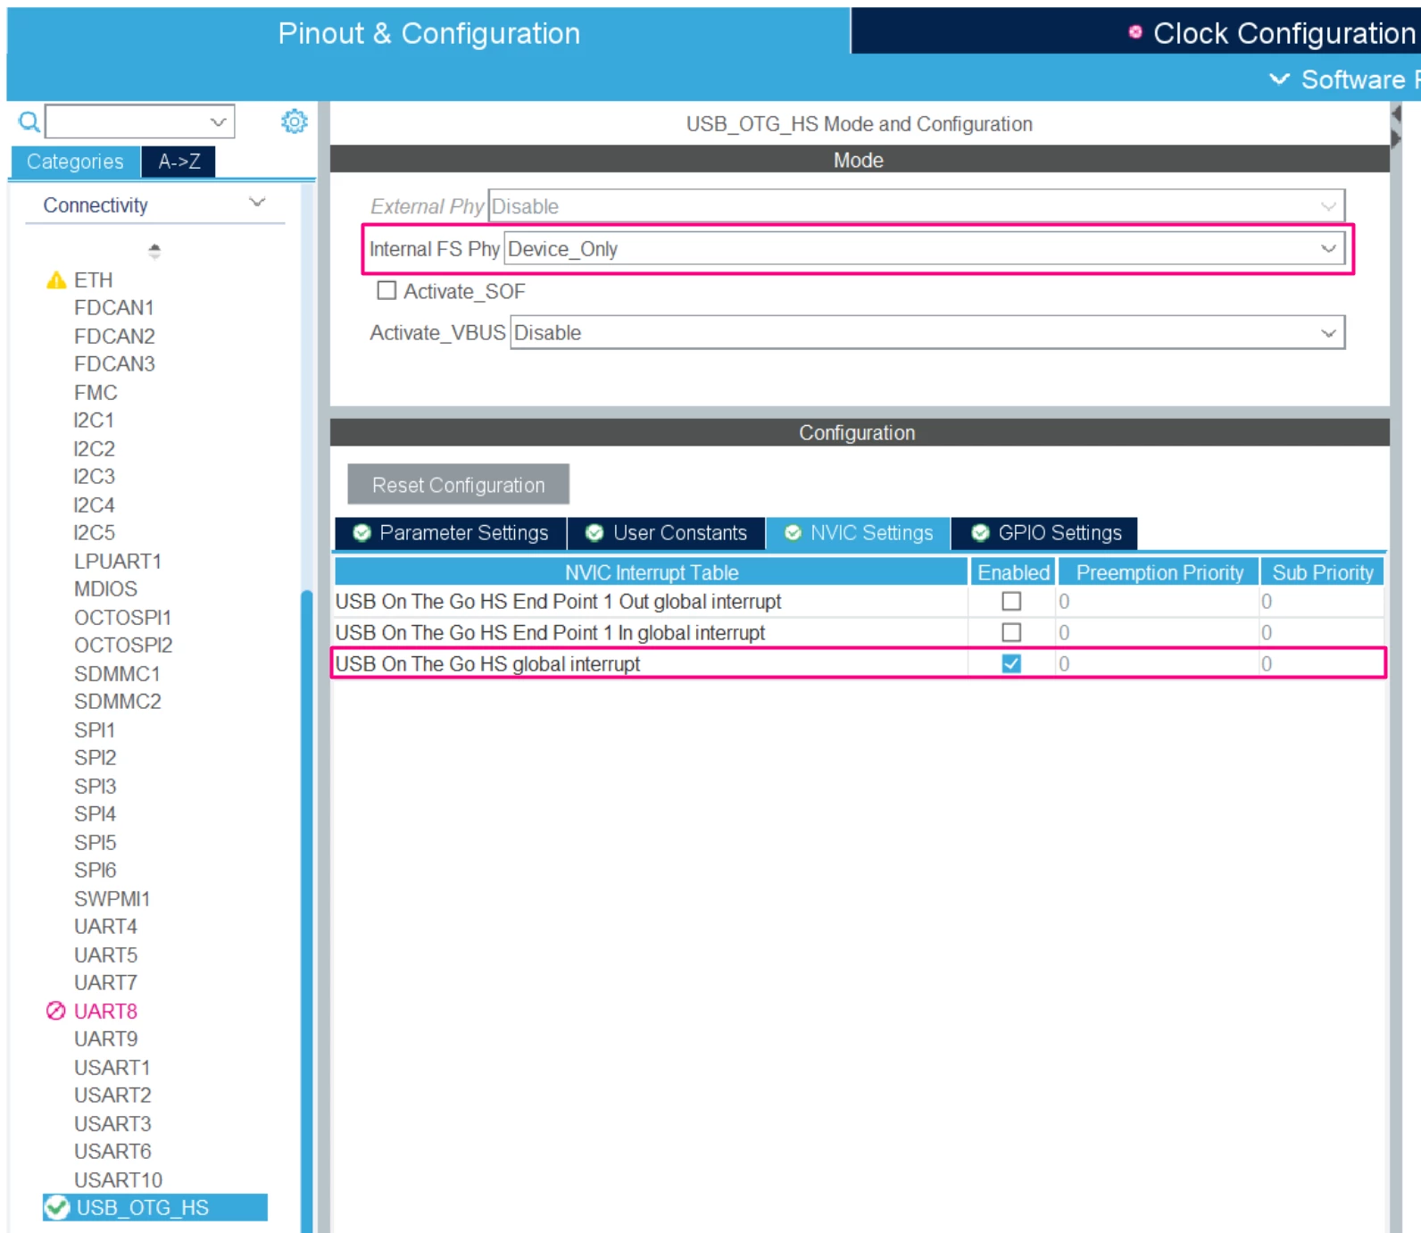Click the ETH warning triangle icon
Viewport: 1421px width, 1233px height.
click(56, 280)
